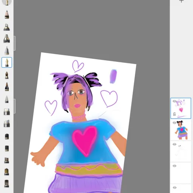Select the third layer thumbnail with faint sketch

[181, 152]
